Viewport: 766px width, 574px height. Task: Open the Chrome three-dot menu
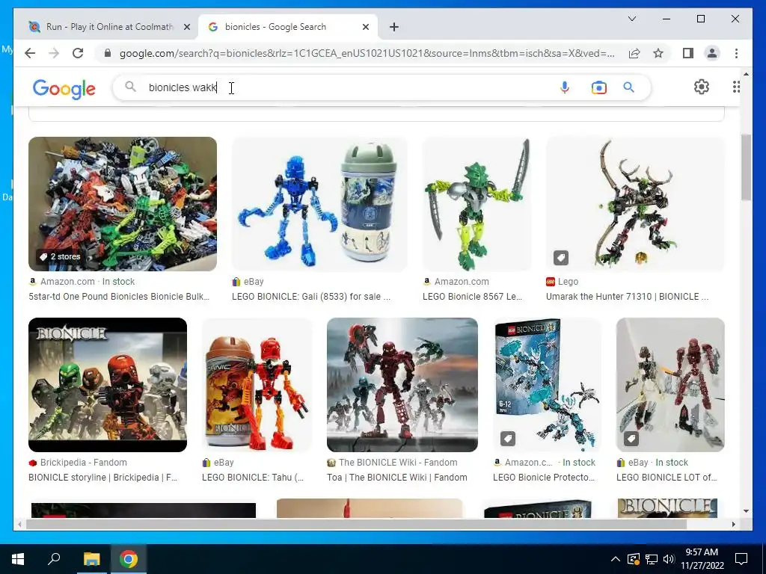(736, 53)
